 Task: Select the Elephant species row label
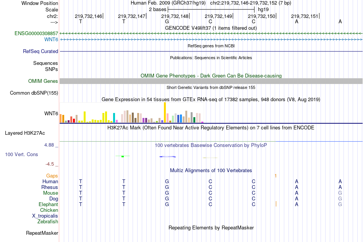(48, 205)
